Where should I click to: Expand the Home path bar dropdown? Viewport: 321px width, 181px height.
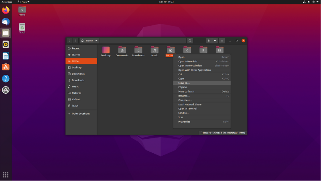coord(96,41)
